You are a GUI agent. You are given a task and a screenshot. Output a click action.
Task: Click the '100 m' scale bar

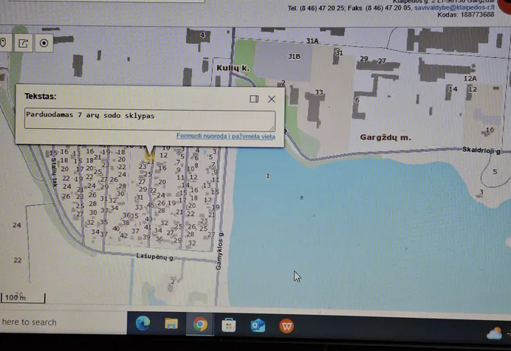click(x=23, y=298)
